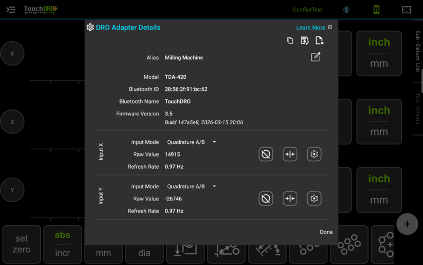Center Input Y raw value icon
423x265 pixels.
click(x=290, y=198)
